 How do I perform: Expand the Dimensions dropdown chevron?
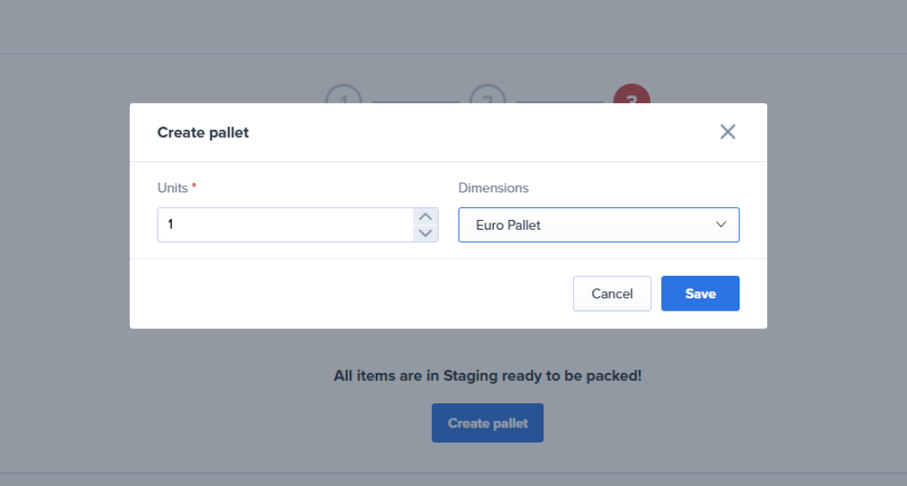(721, 225)
